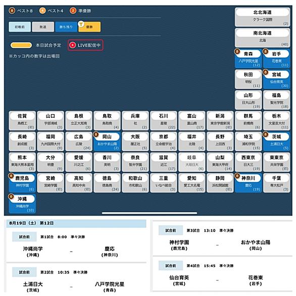This screenshot has height=296, width=296.
Task: Choose the 東東京 共栄学園 card
Action: [x=277, y=162]
